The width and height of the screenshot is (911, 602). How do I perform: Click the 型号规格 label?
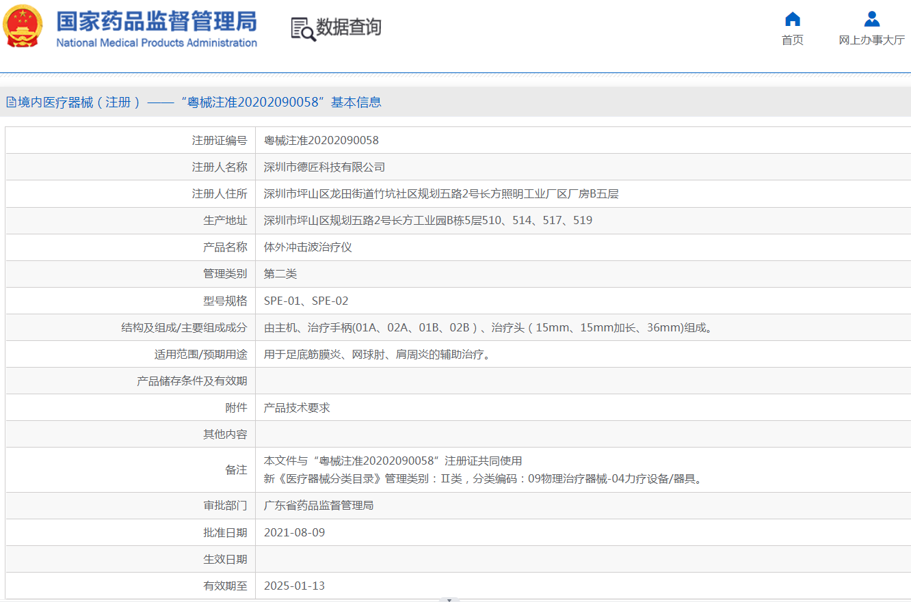(x=225, y=301)
